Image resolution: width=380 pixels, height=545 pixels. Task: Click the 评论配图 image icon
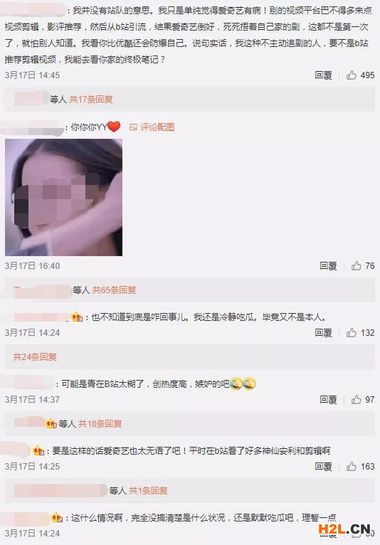[x=133, y=127]
